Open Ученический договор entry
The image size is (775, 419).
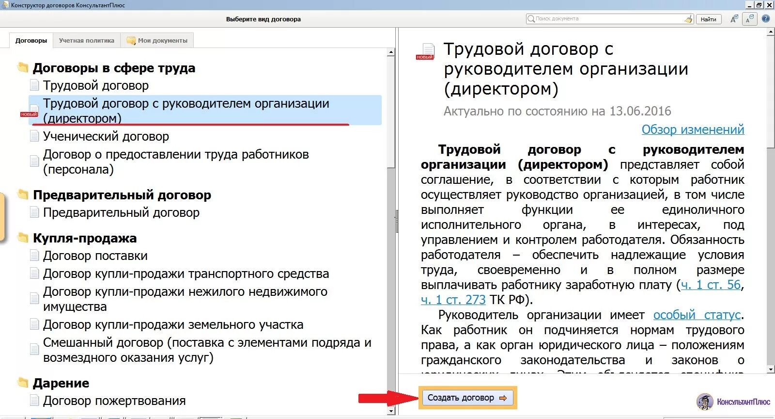coord(106,136)
